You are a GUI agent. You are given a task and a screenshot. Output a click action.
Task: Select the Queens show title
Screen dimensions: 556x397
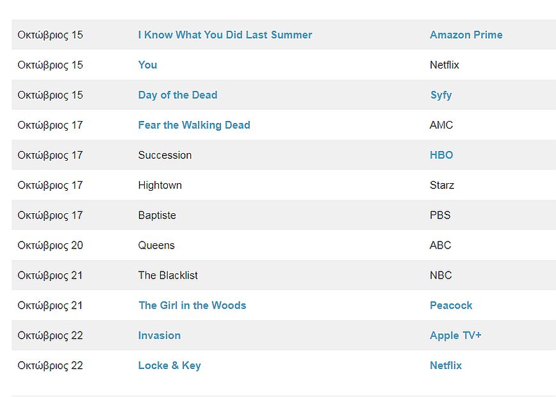coord(156,245)
